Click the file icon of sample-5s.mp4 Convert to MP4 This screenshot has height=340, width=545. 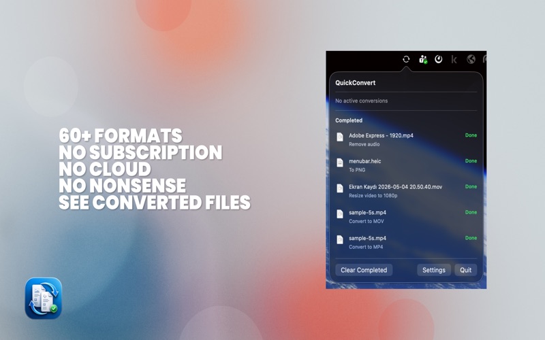point(340,240)
